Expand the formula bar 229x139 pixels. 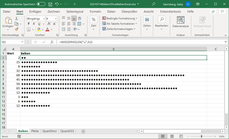[226, 42]
